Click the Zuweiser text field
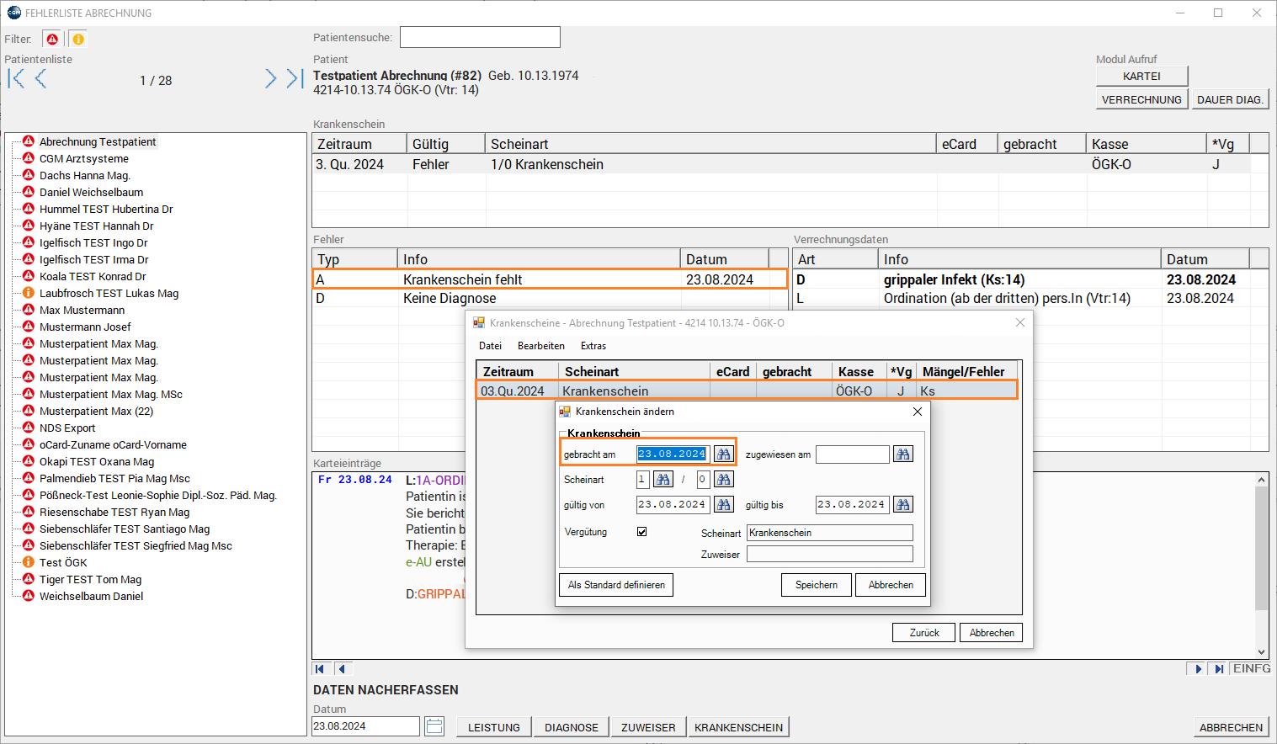Screen dimensions: 1277x744 pos(830,554)
